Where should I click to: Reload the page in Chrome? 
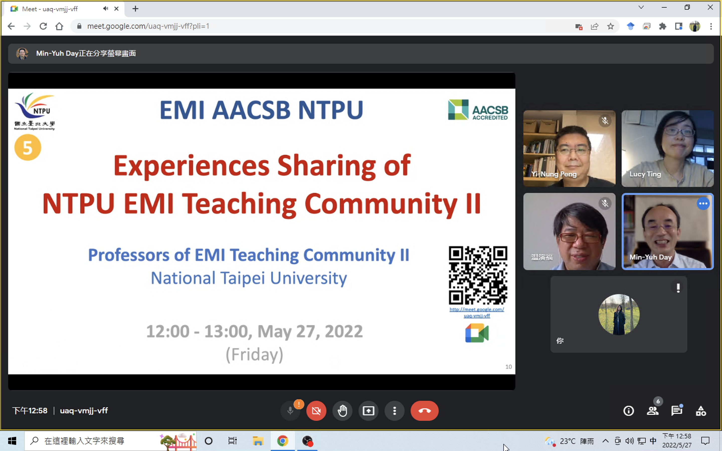[43, 26]
